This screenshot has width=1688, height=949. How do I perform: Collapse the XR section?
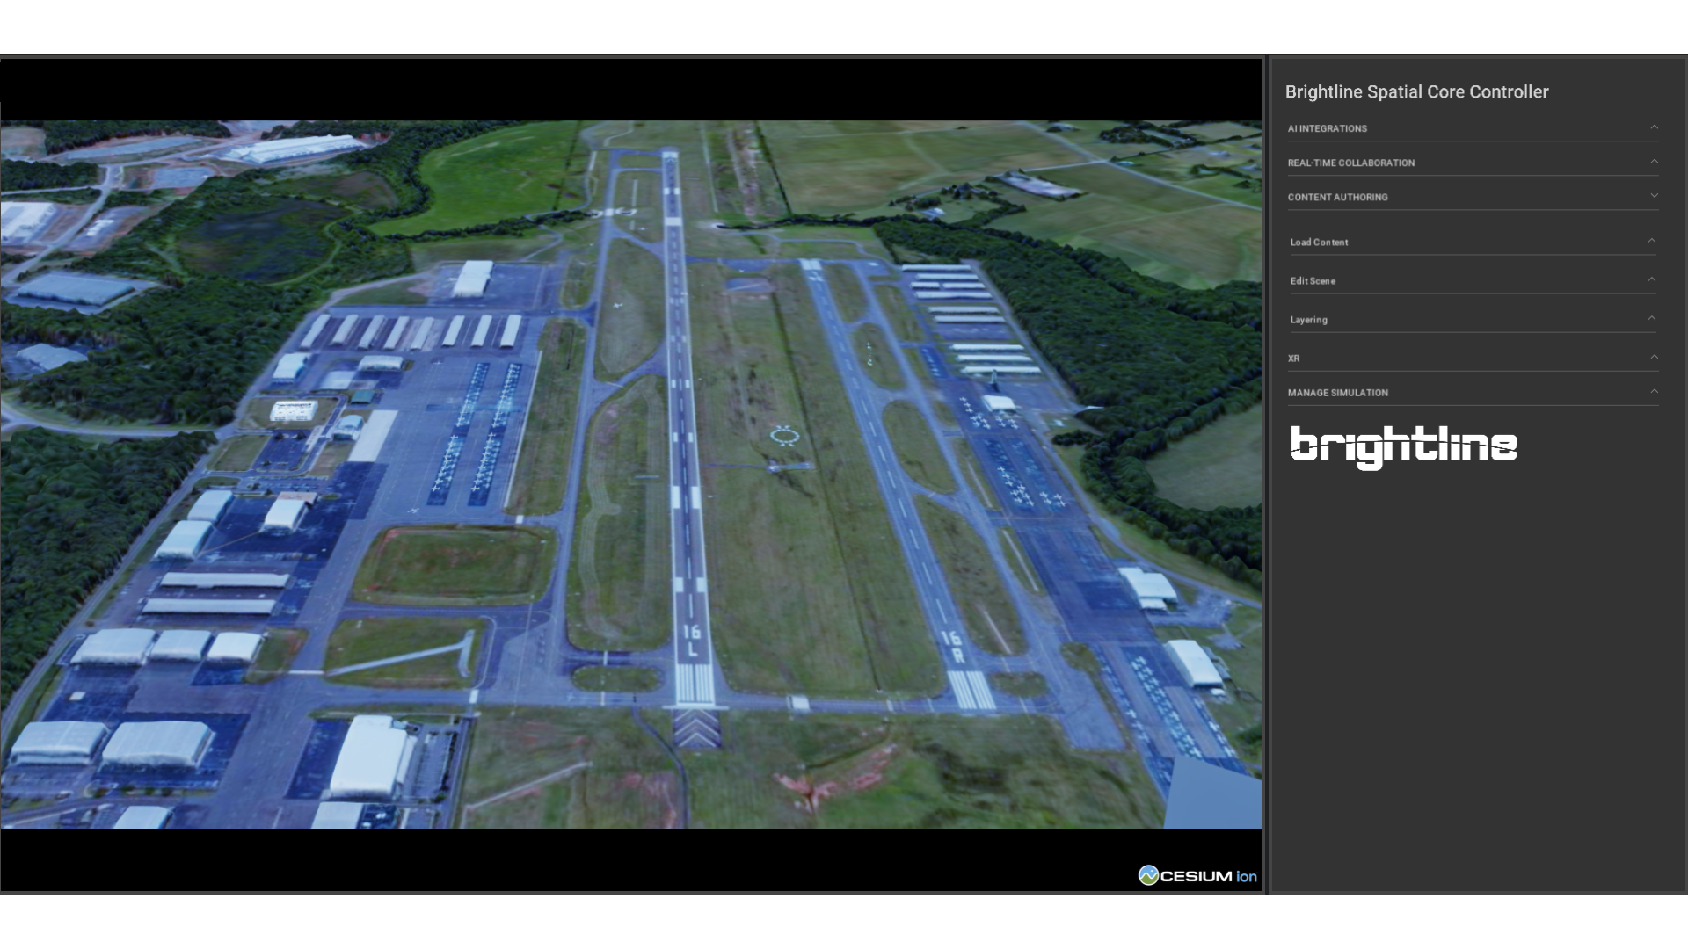coord(1654,357)
